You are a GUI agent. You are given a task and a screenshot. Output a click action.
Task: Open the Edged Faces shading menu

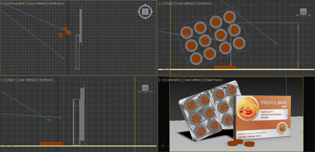213,80
